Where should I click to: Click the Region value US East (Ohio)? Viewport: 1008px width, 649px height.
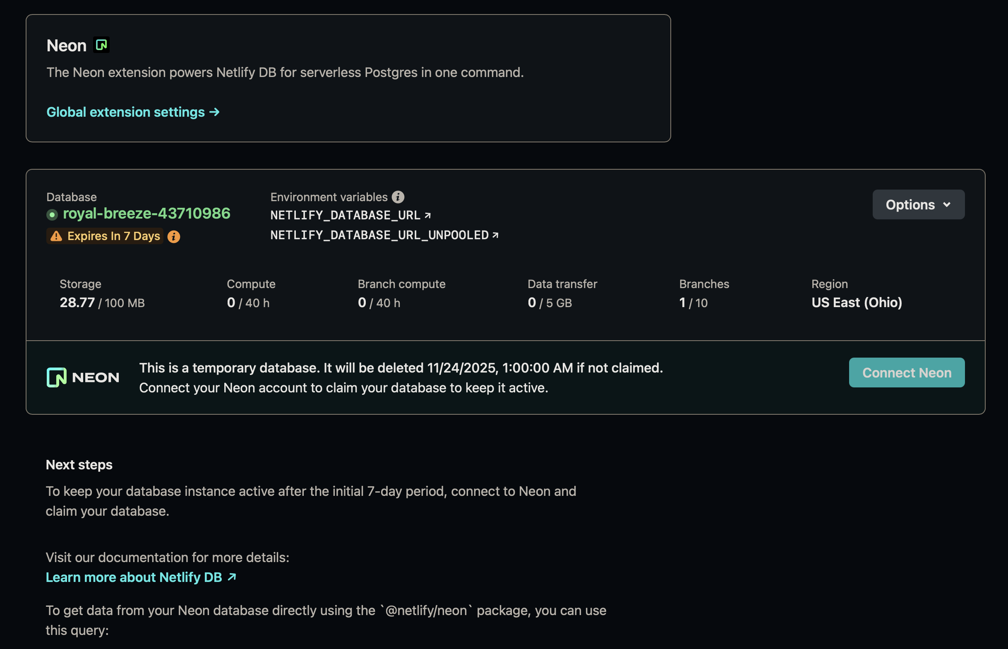[857, 303]
